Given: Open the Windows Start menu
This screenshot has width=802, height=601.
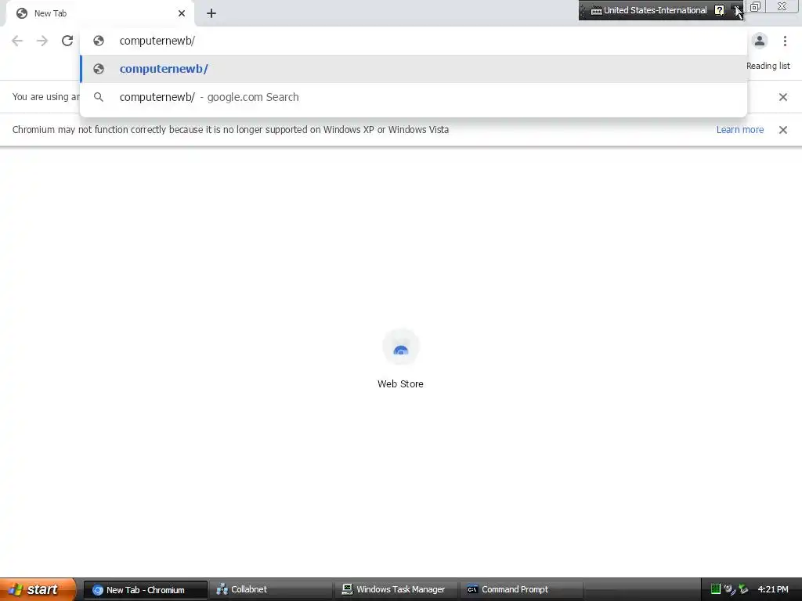Looking at the screenshot, I should point(38,589).
